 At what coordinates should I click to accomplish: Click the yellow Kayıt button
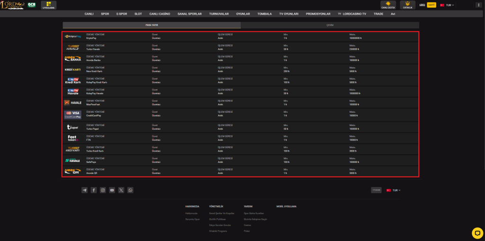[431, 5]
